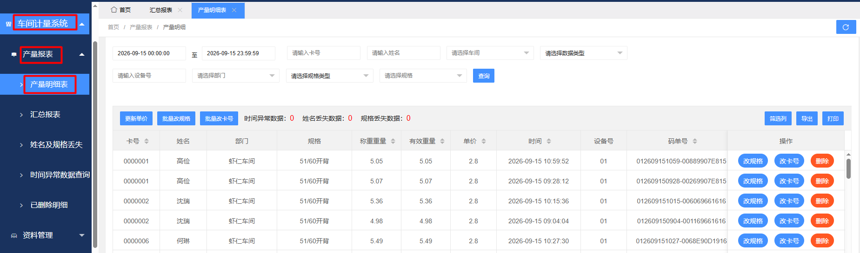Sort by 码单号 column arrows

(695, 141)
